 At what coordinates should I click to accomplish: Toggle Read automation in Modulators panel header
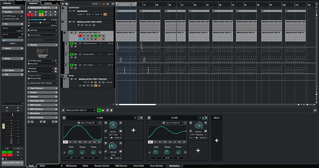click(99, 110)
